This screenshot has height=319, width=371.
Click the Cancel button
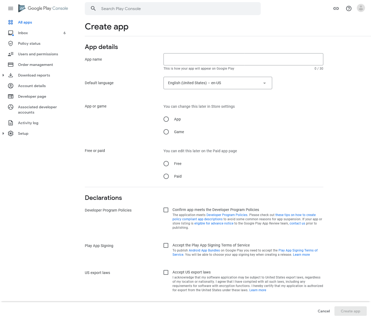coord(324,311)
